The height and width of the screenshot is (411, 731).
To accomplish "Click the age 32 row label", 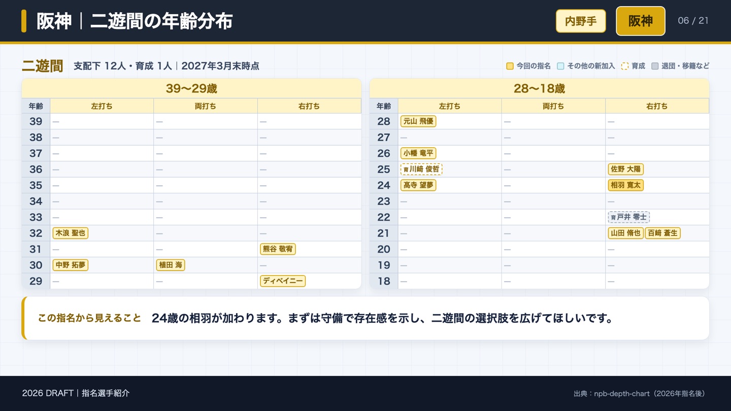I will click(x=36, y=233).
